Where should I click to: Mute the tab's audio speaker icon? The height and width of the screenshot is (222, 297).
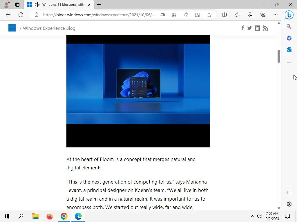click(x=37, y=5)
